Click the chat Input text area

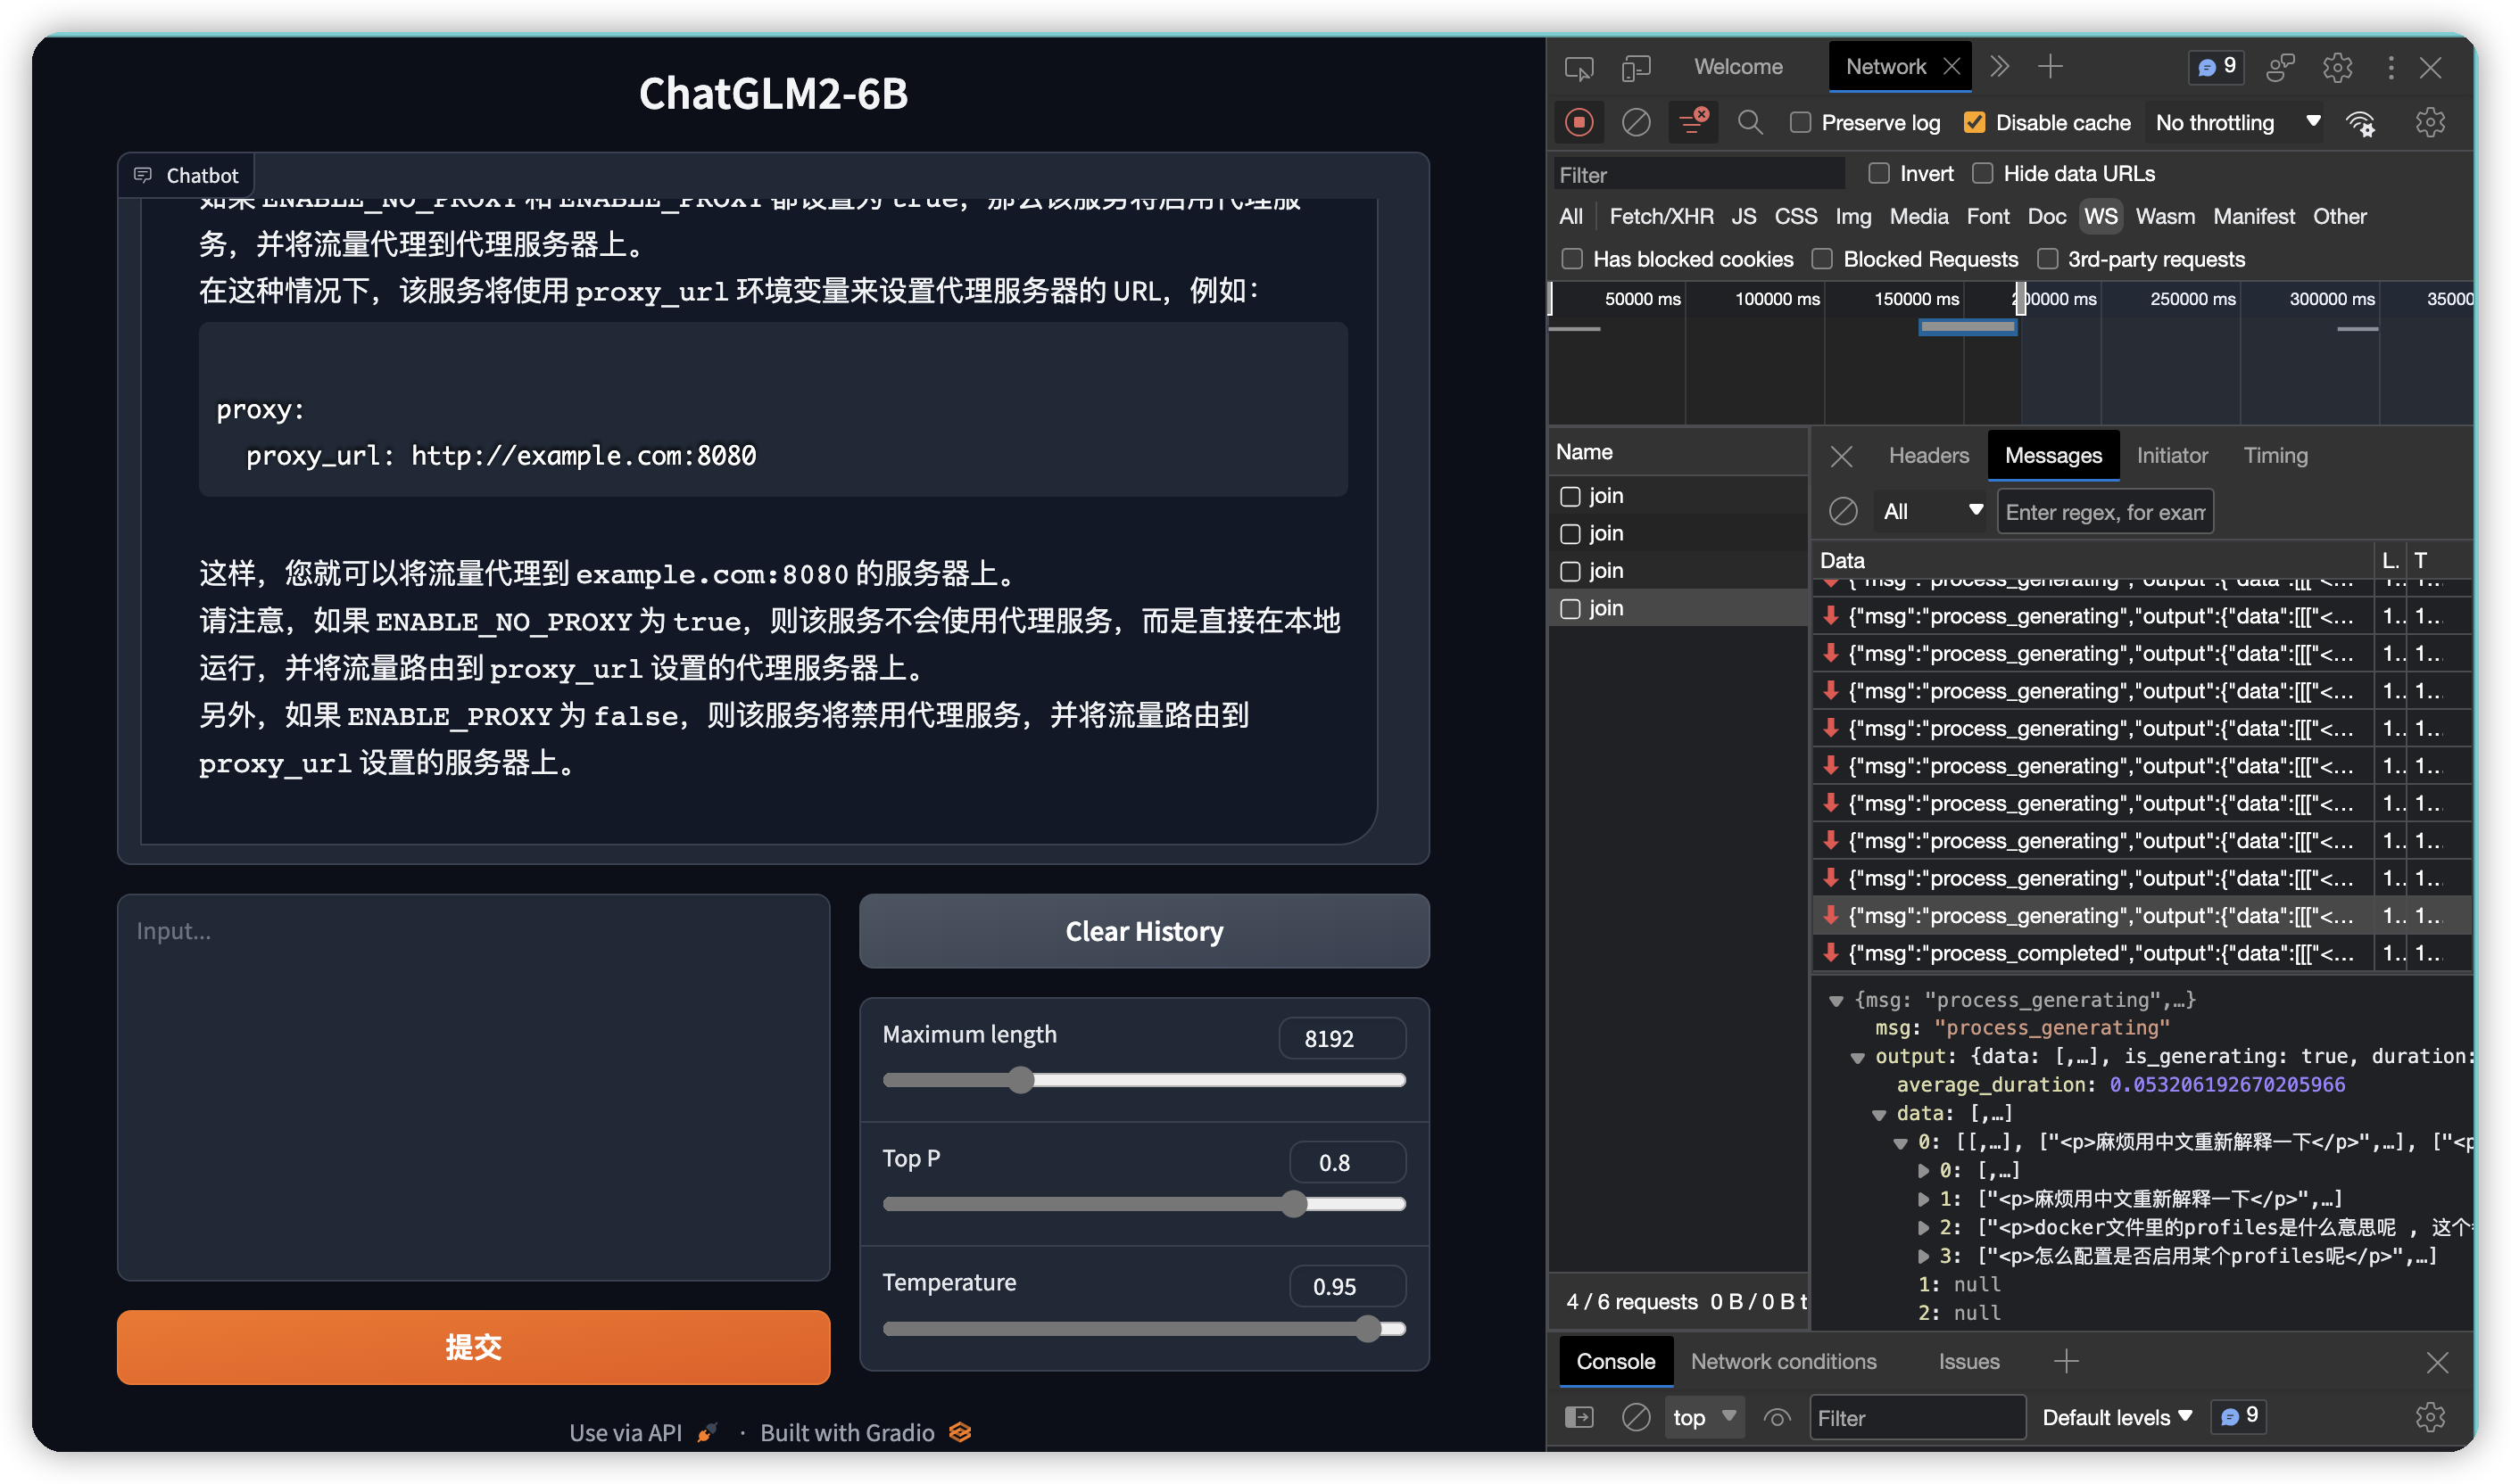pos(473,1087)
